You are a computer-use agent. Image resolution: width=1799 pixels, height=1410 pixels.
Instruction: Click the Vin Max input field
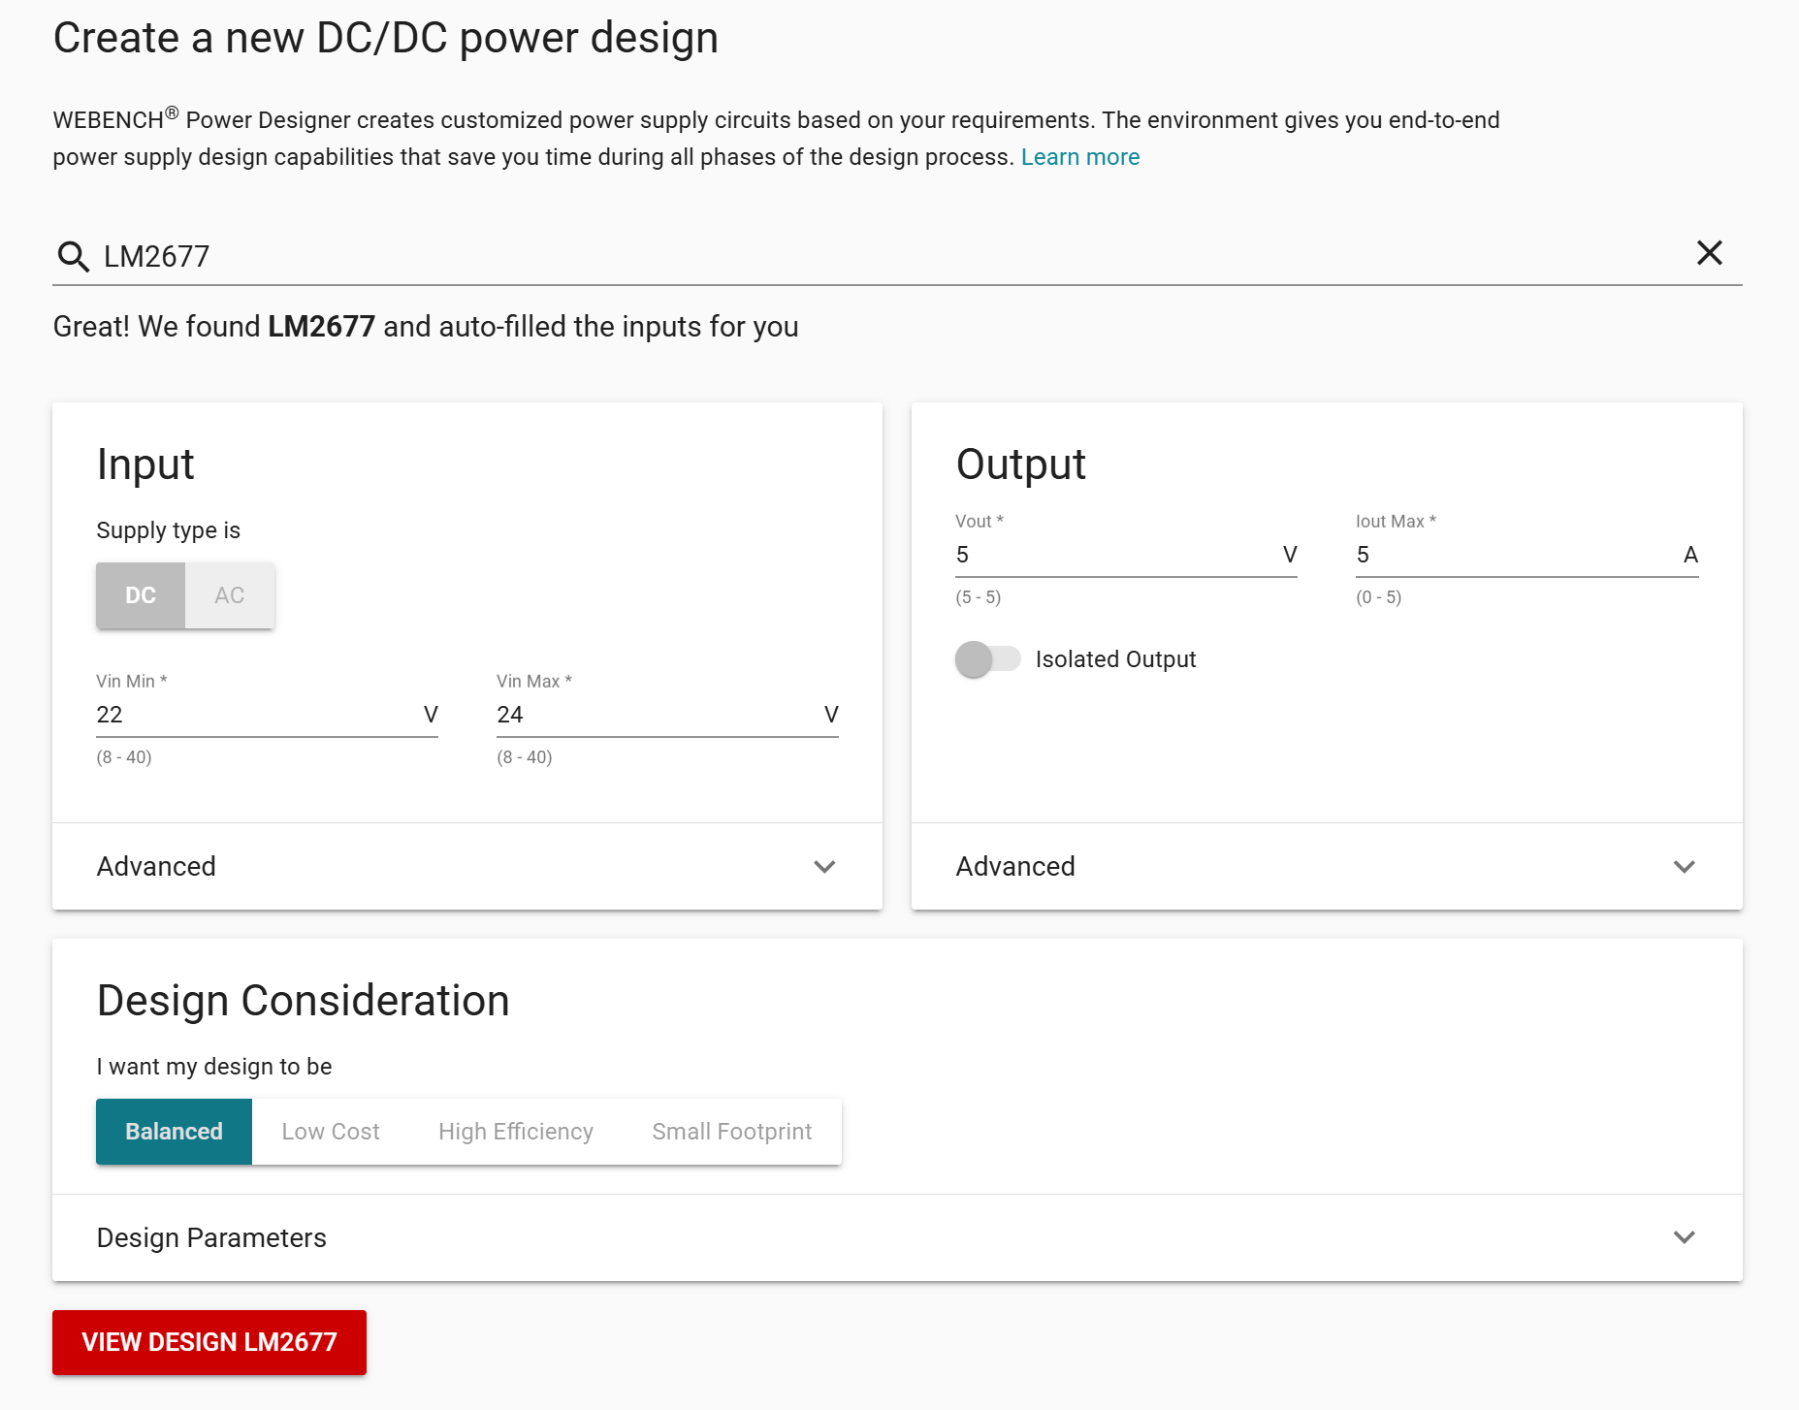[x=658, y=715]
